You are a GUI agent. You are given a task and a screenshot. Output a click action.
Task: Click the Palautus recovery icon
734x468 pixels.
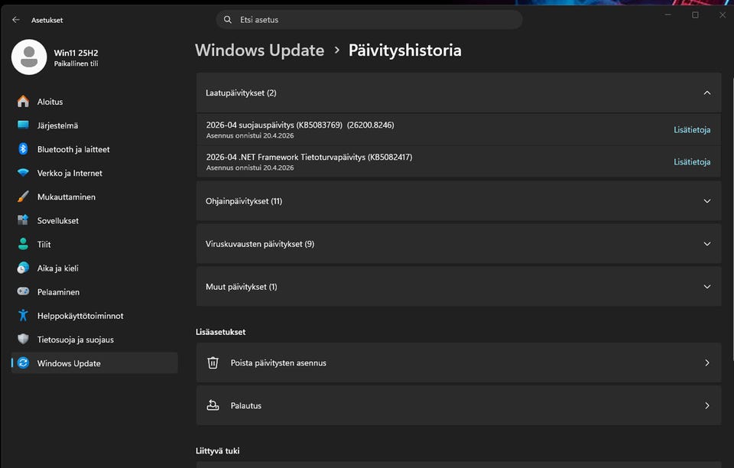213,405
